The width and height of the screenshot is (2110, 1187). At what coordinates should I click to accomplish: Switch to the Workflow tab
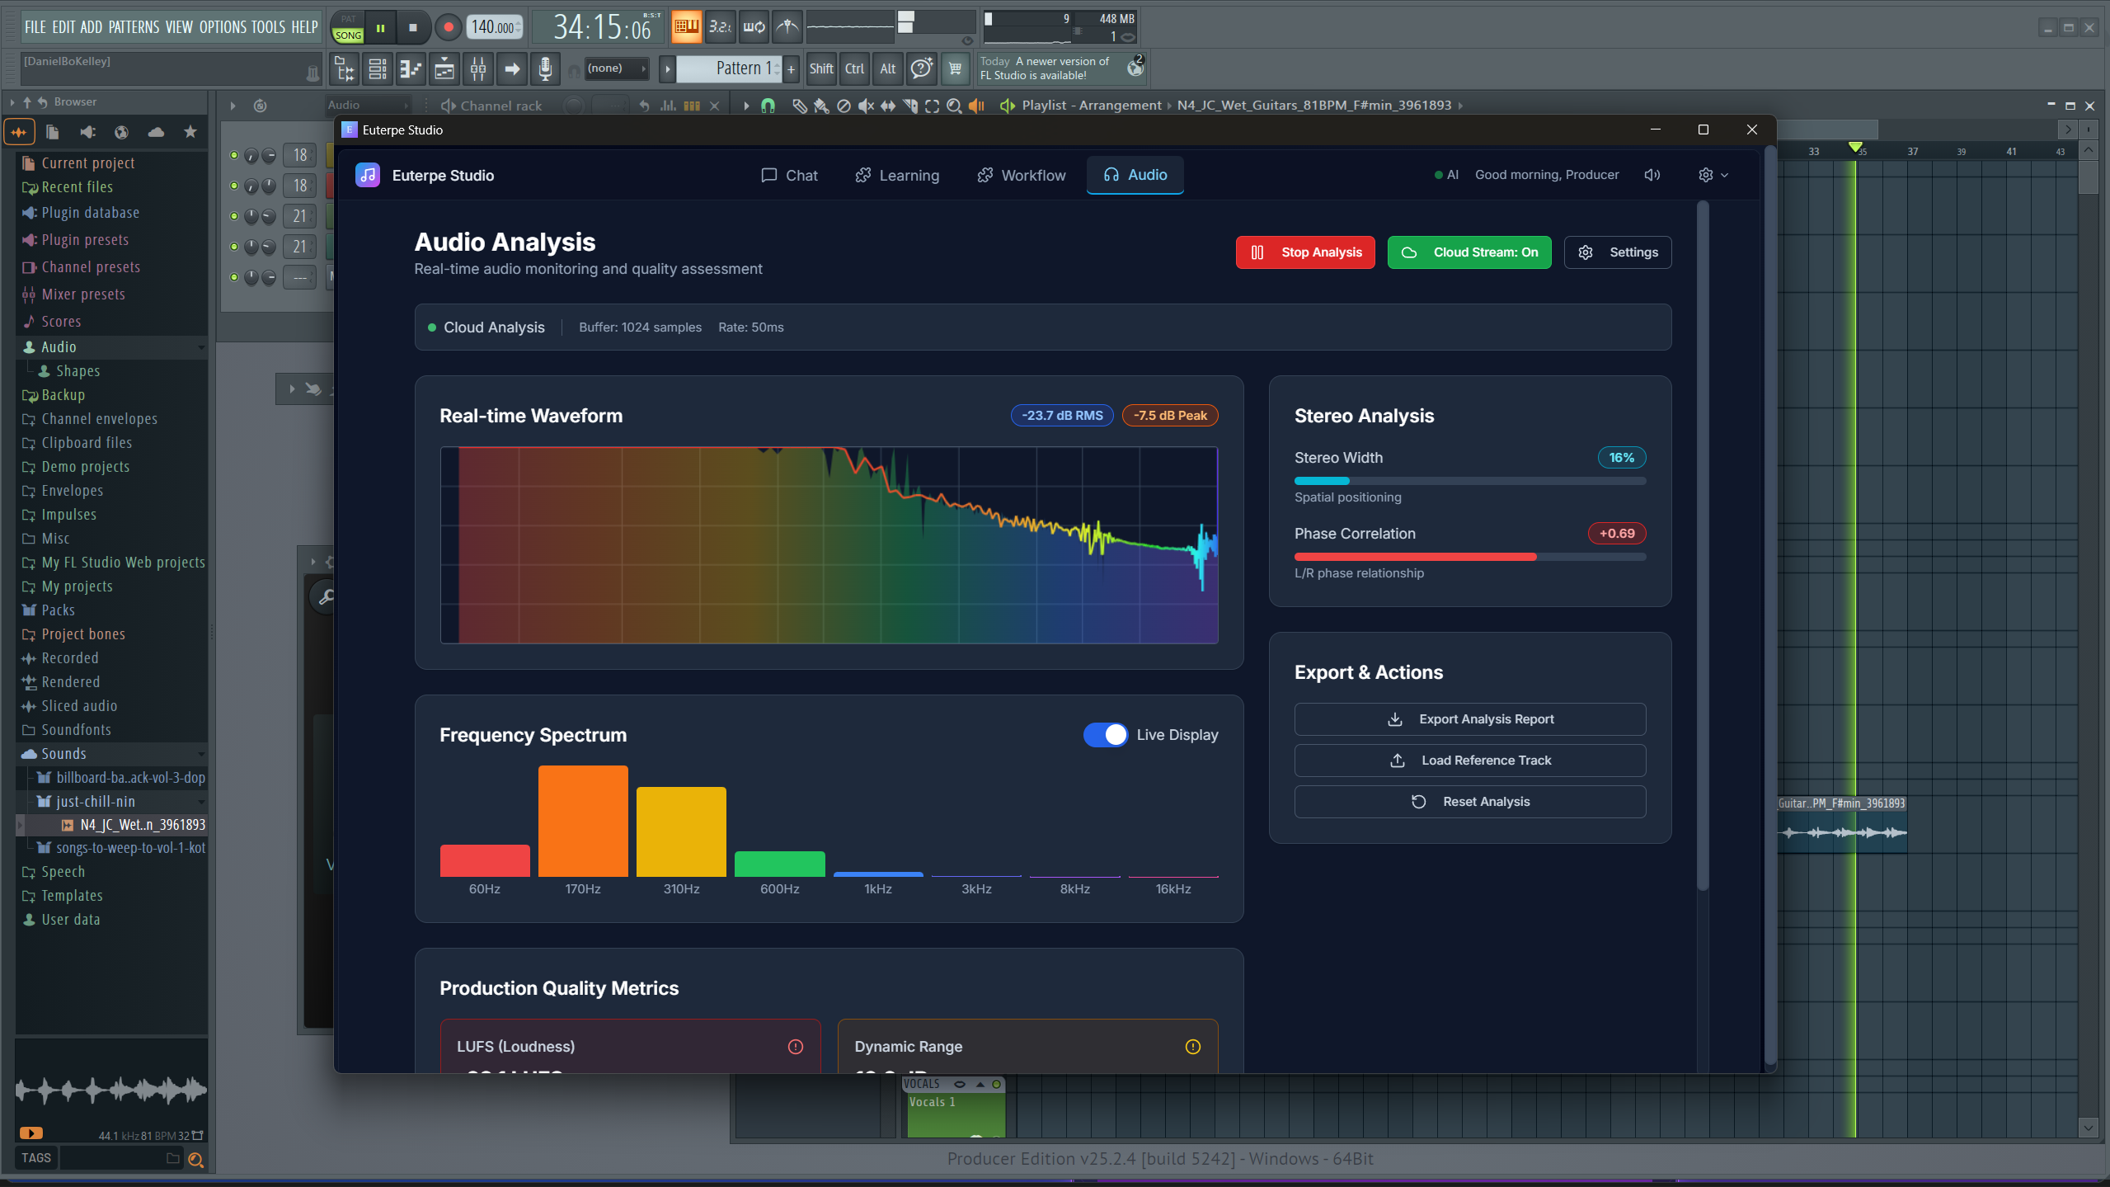pos(1021,176)
